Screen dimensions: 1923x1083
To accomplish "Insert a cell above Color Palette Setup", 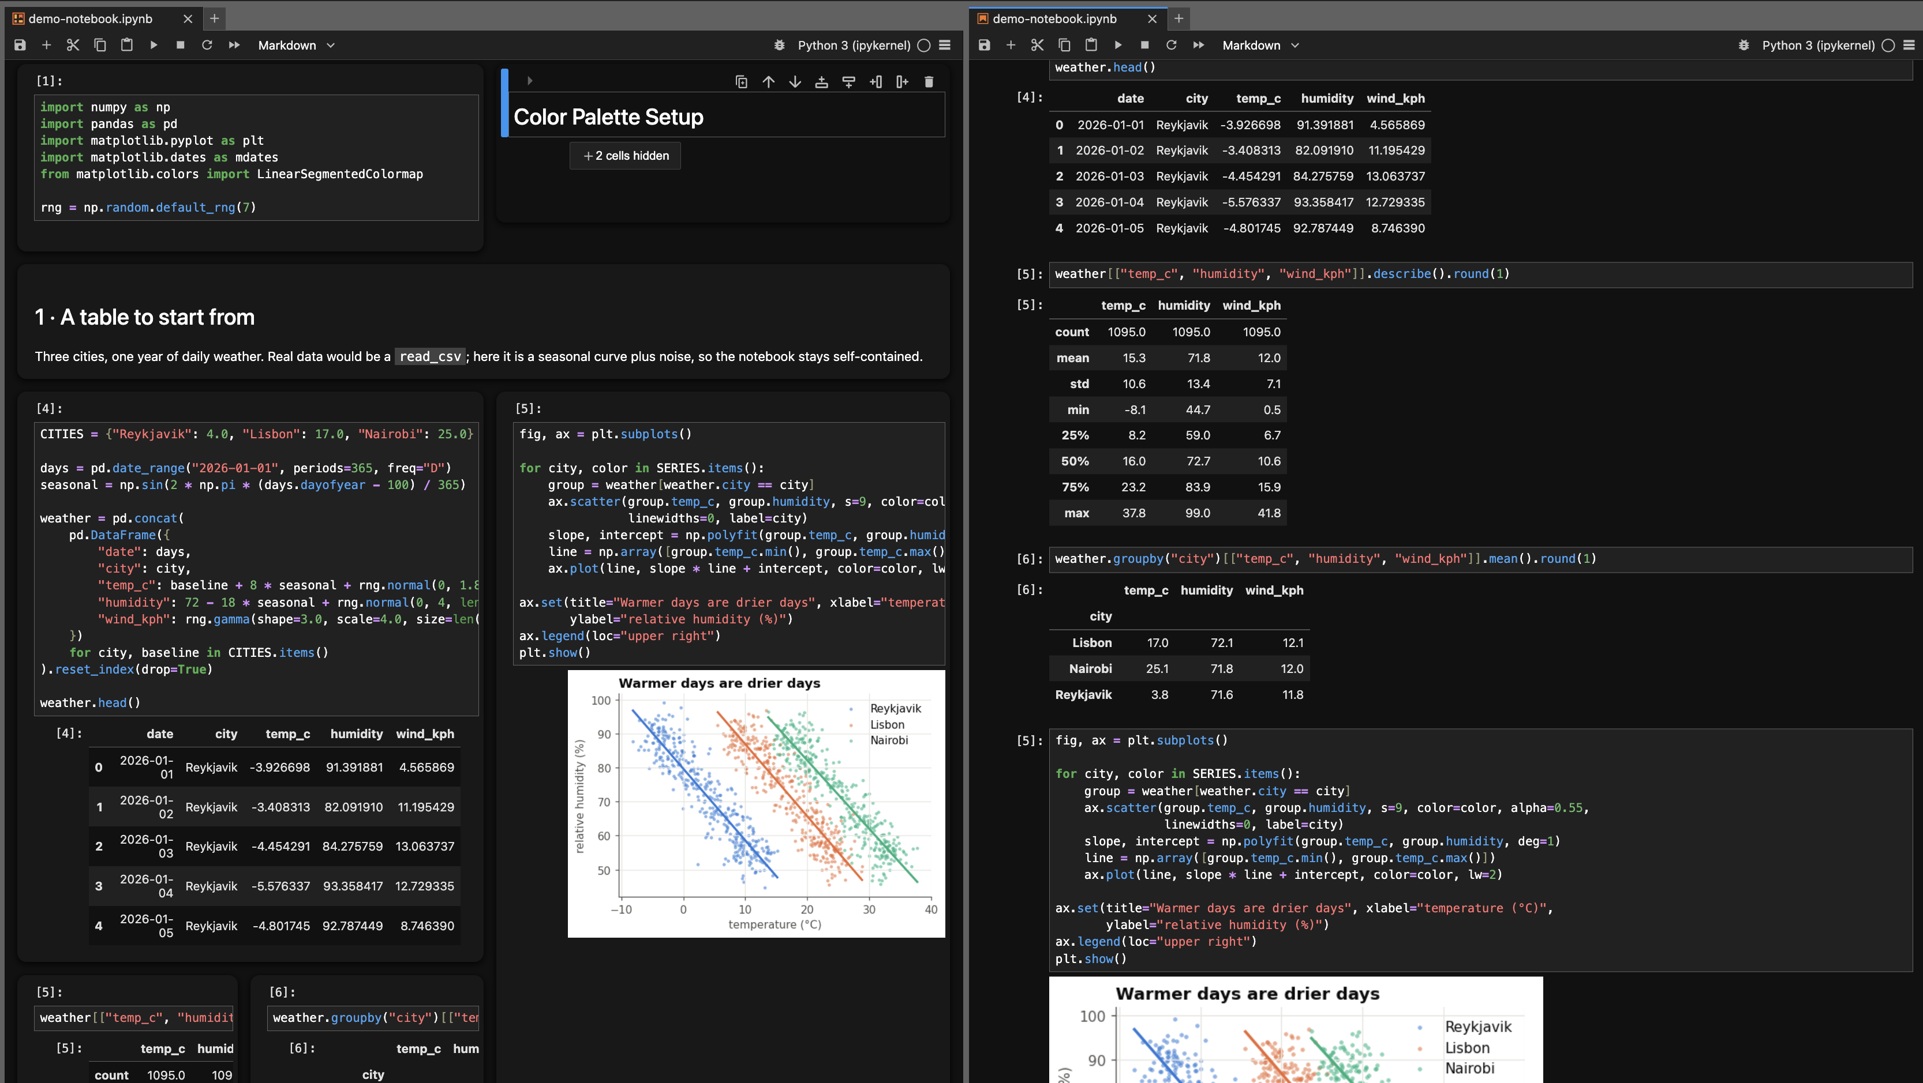I will coord(822,81).
